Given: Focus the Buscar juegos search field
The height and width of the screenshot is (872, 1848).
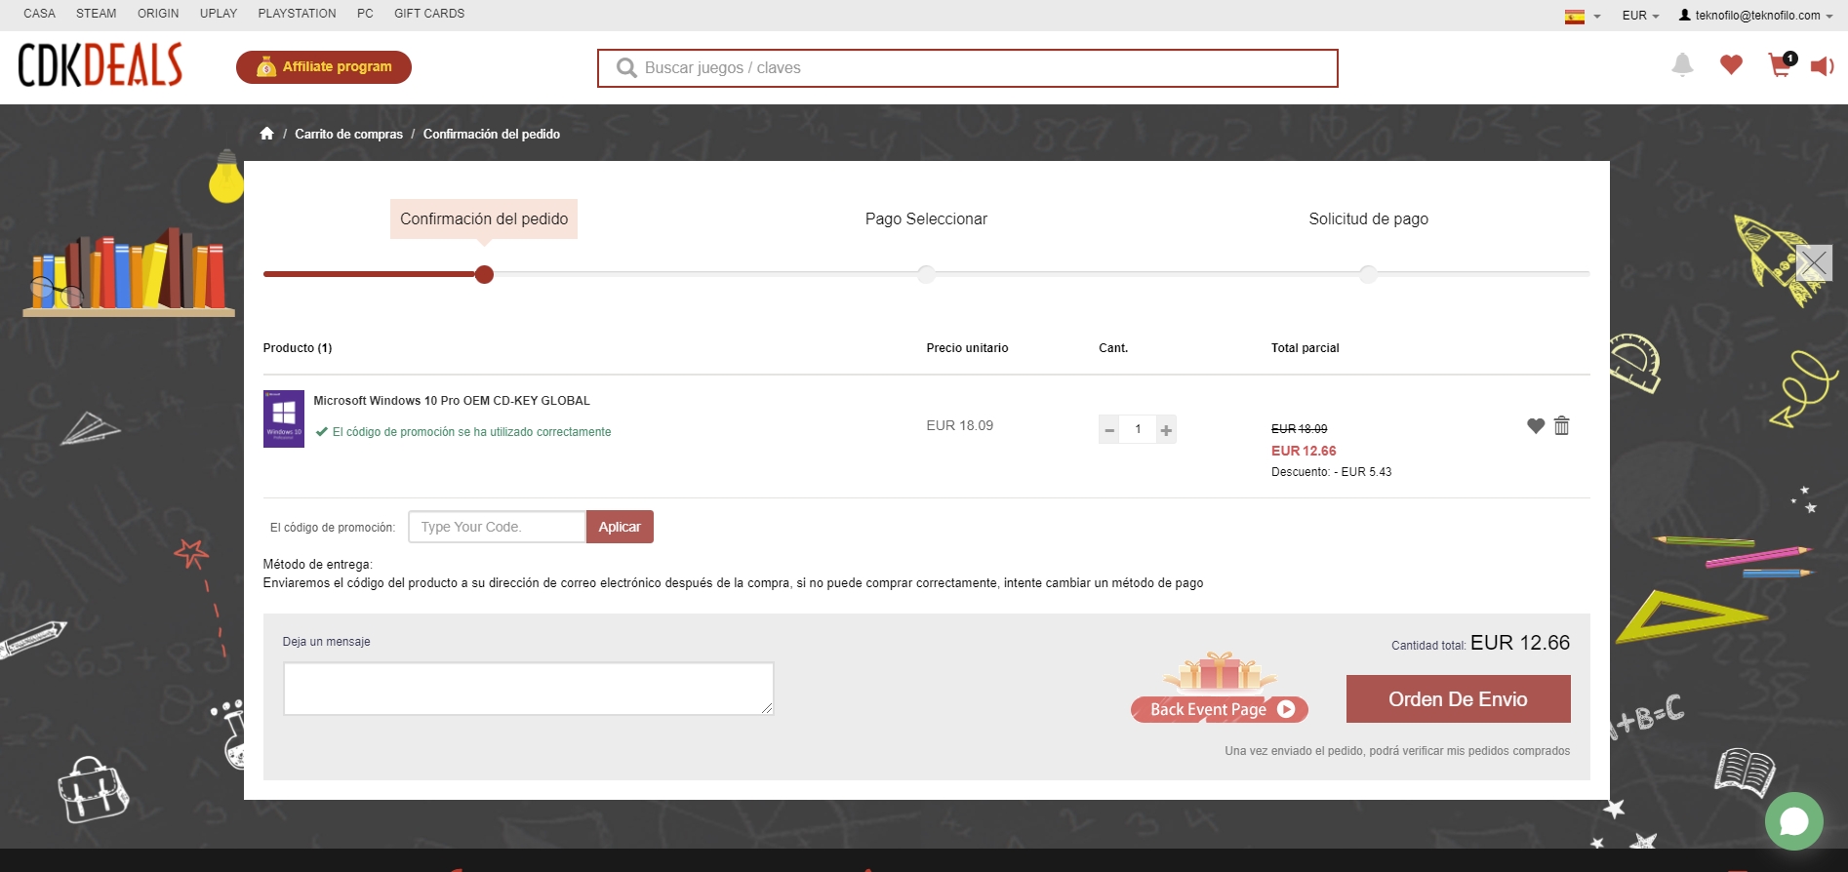Looking at the screenshot, I should point(968,68).
